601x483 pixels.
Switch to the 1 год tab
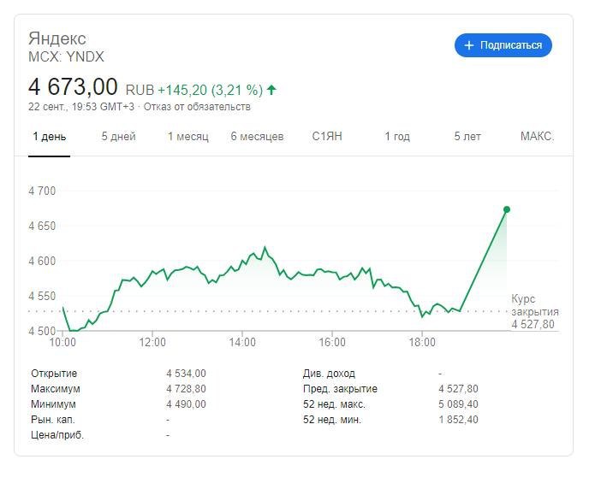[397, 136]
